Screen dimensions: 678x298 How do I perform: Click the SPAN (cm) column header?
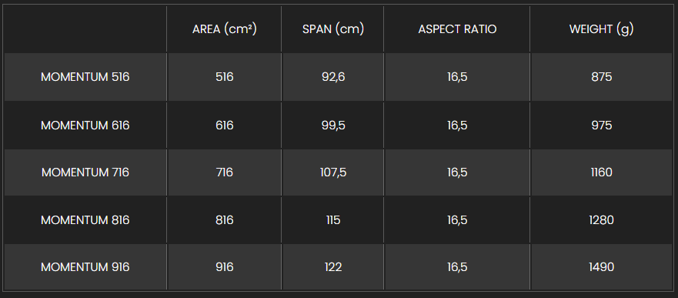[333, 29]
